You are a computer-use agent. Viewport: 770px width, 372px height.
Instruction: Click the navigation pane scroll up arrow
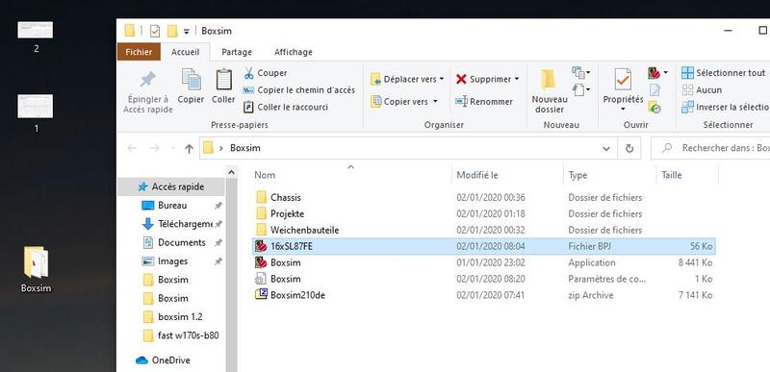pyautogui.click(x=231, y=172)
